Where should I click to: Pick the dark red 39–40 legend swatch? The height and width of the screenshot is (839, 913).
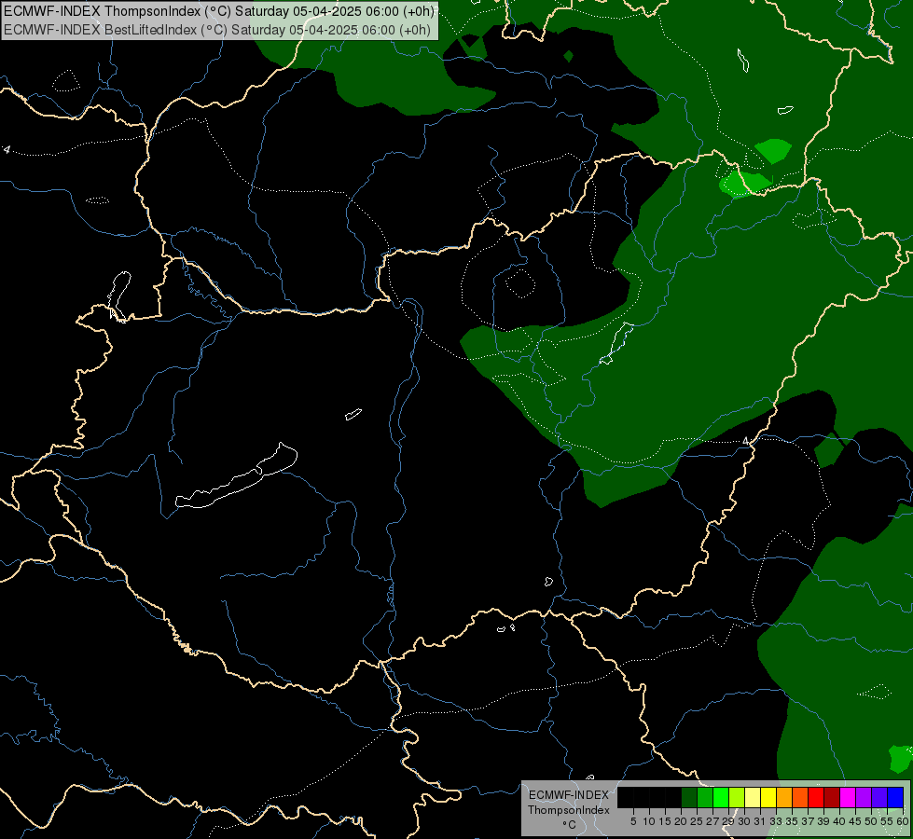(x=832, y=797)
